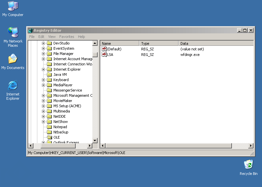Click the MovieMaker folder icon
This screenshot has width=262, height=187.
49,101
